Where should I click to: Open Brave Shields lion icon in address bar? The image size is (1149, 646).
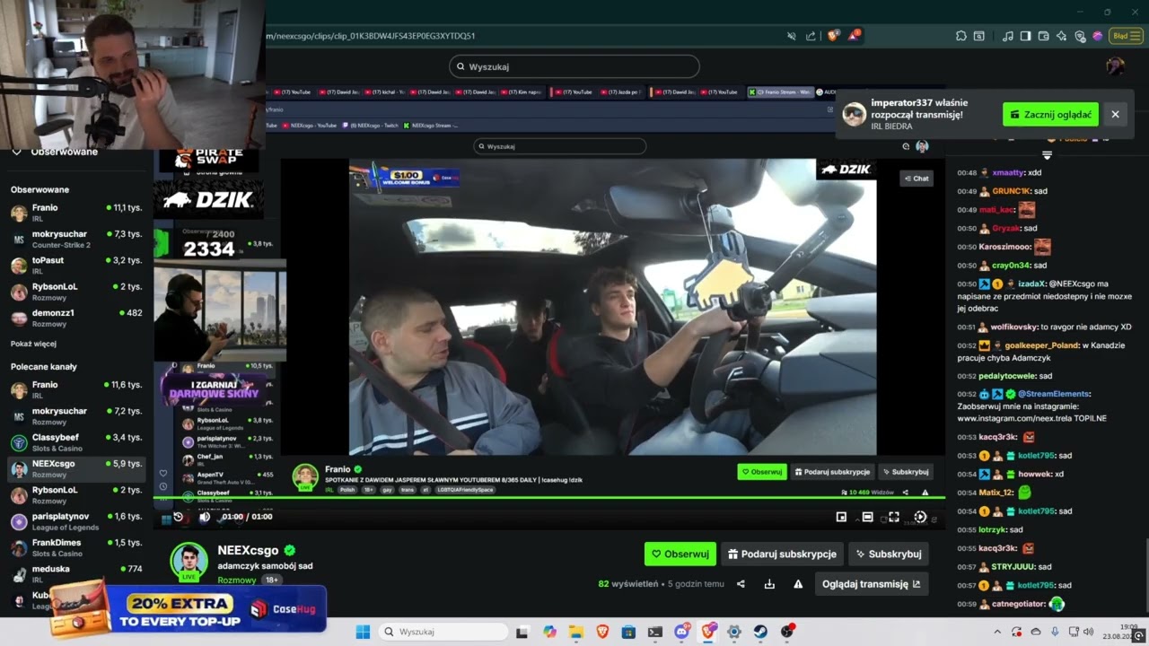(834, 36)
